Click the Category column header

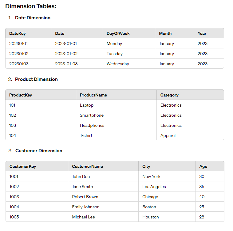tap(169, 95)
